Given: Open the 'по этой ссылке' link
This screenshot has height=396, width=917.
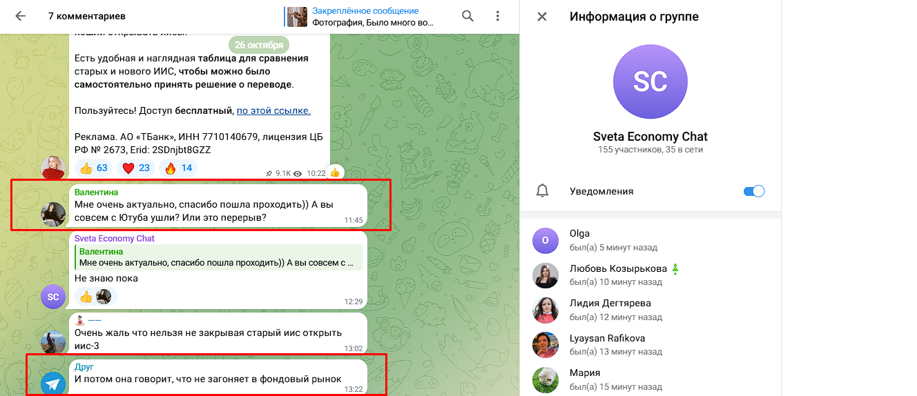Looking at the screenshot, I should 273,110.
